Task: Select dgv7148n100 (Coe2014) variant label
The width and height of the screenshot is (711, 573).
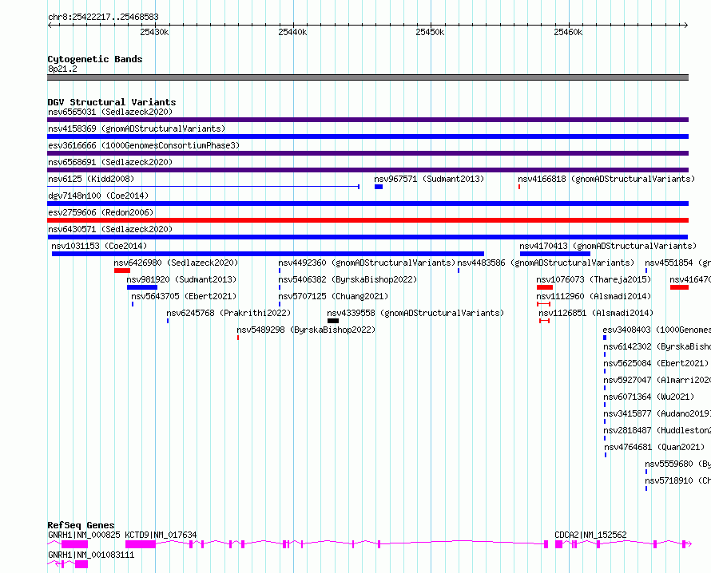Action: pos(98,196)
